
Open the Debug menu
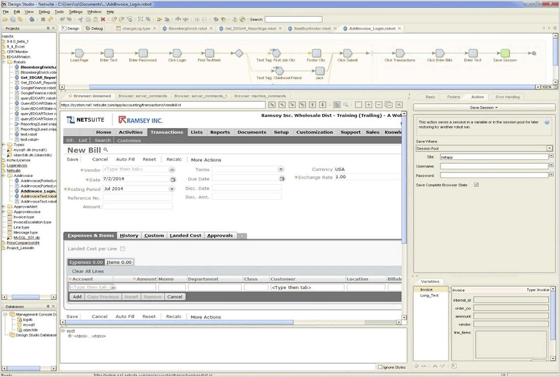point(44,12)
